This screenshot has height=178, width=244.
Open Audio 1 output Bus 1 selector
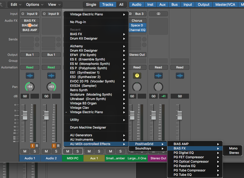(30, 55)
